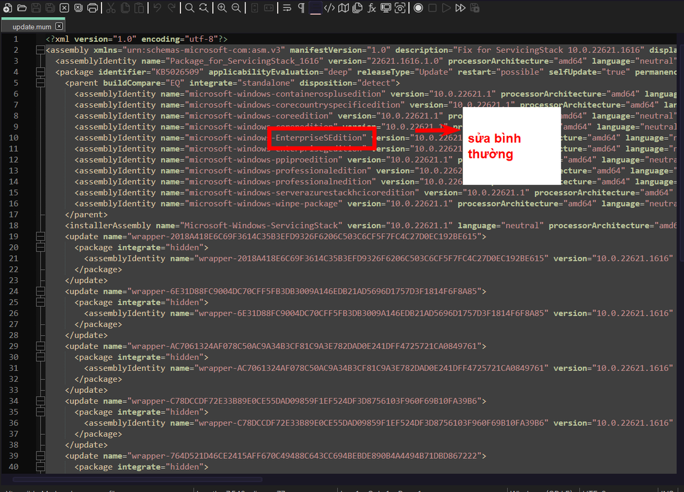
Task: Close all documents via toolbar
Action: tap(79, 8)
